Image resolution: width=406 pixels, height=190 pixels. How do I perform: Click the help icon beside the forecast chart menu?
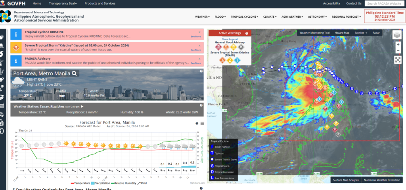coord(197,124)
